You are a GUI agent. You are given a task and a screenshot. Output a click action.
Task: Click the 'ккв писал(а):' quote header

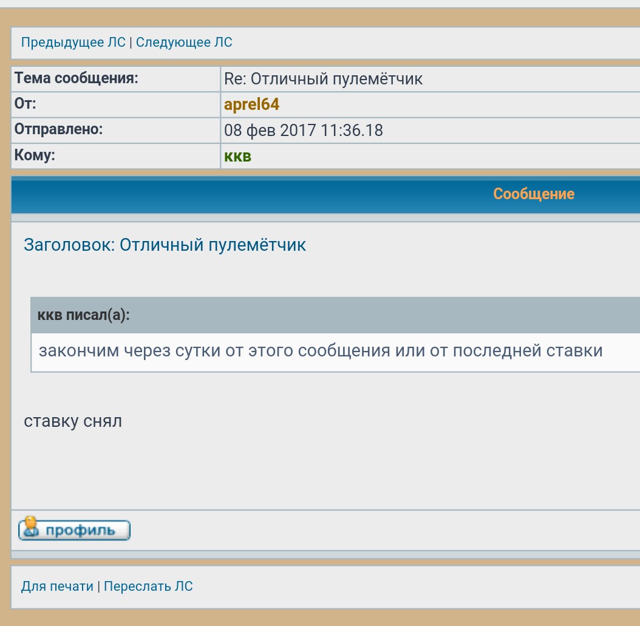pos(84,315)
